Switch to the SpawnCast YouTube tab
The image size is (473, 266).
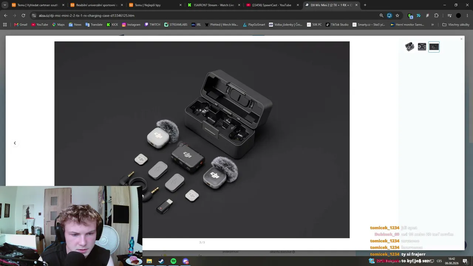(x=272, y=5)
